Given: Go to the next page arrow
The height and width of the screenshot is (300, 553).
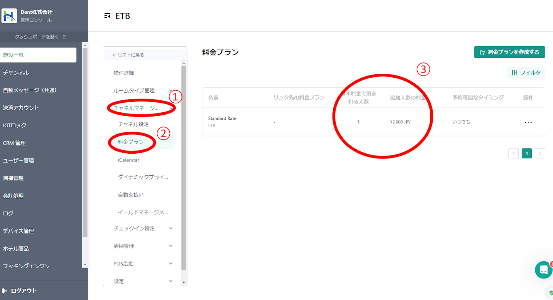Looking at the screenshot, I should [x=540, y=153].
